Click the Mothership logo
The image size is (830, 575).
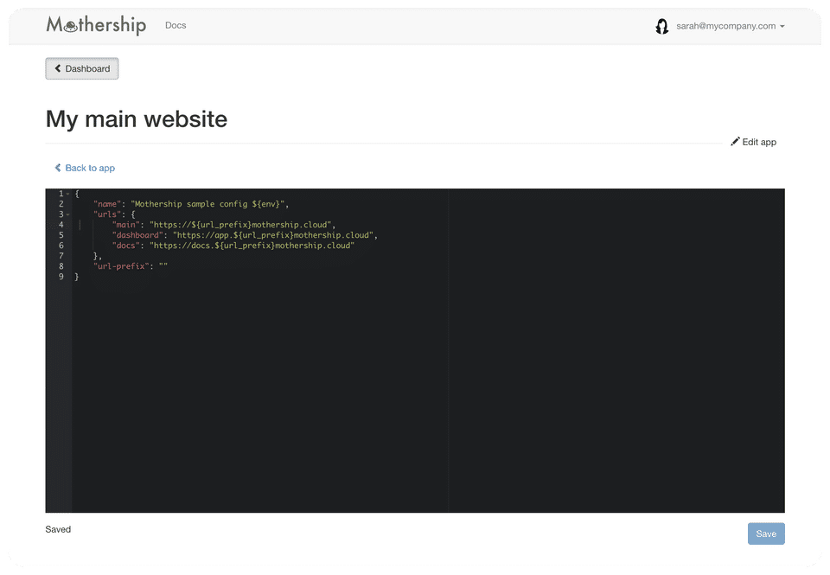pos(96,25)
